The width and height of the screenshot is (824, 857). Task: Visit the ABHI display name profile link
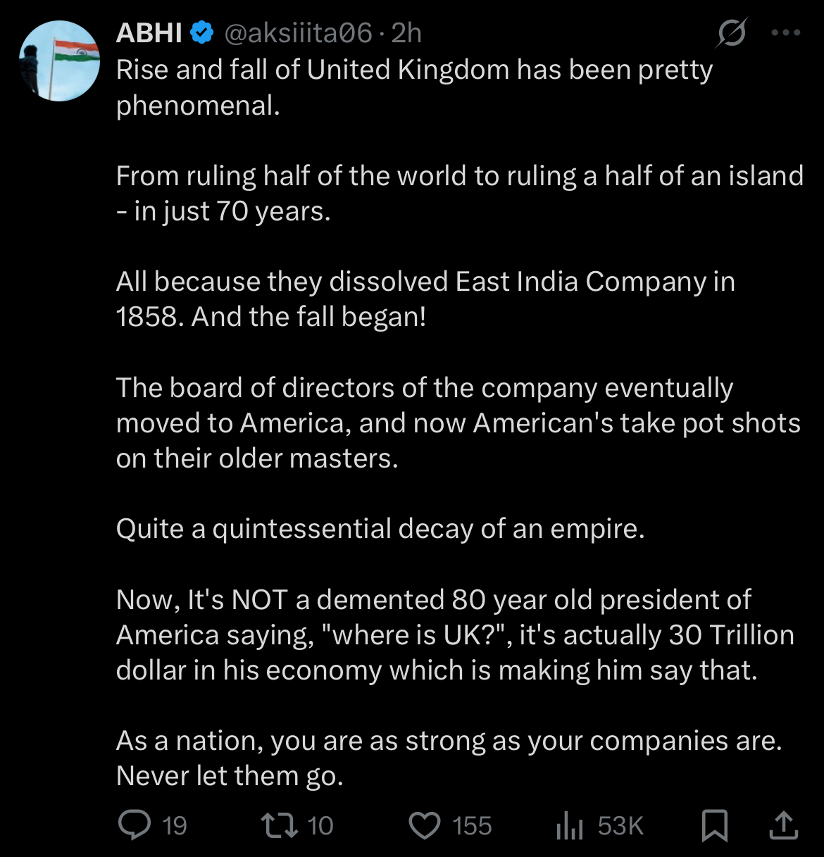[149, 33]
